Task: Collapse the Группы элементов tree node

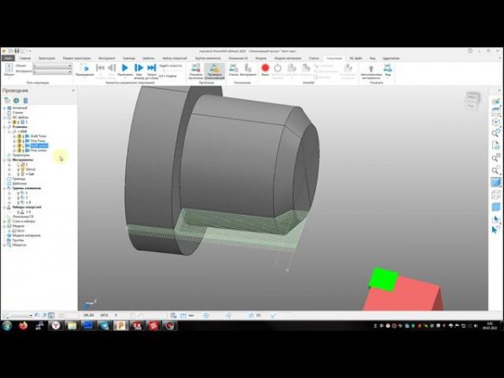Action: click(4, 188)
